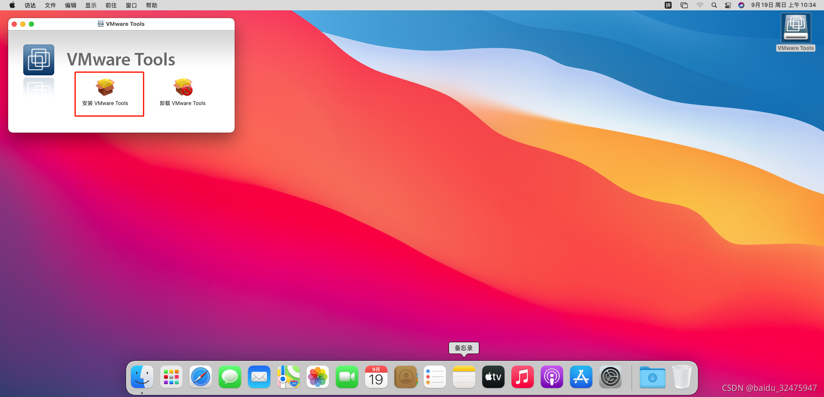
Task: Open the Apple menu
Action: pyautogui.click(x=12, y=5)
